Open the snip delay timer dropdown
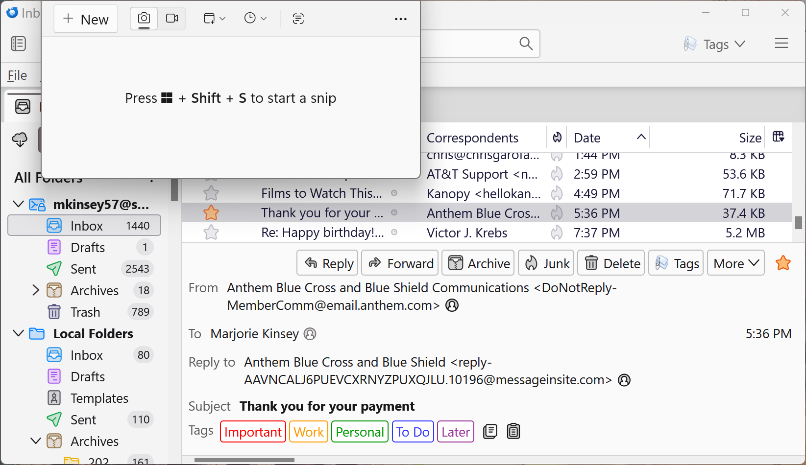 pos(255,19)
